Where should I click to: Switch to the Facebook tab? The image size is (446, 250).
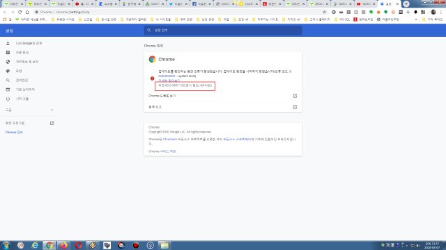coord(201,4)
